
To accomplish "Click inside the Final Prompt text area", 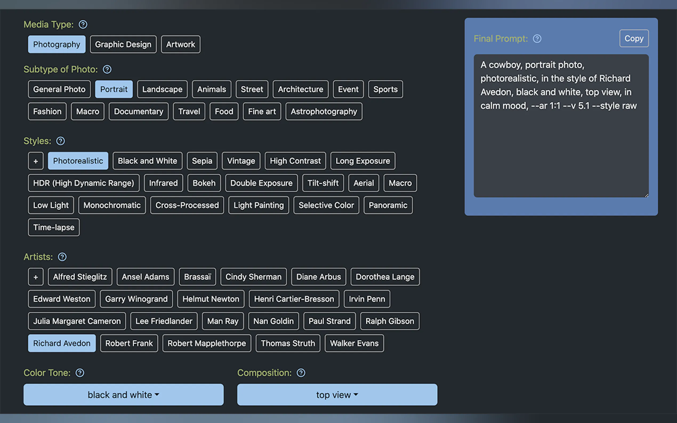I will [561, 126].
